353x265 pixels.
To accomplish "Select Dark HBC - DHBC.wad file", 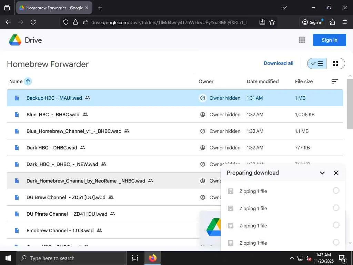I will [175, 148].
